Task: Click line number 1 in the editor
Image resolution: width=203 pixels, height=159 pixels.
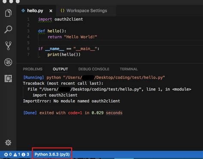Action: [x=28, y=19]
